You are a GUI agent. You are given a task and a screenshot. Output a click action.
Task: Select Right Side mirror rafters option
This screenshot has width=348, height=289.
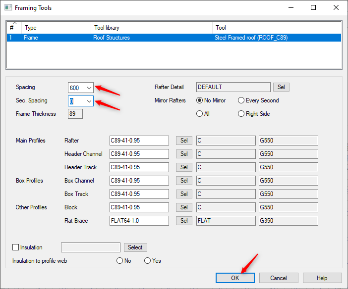(241, 114)
